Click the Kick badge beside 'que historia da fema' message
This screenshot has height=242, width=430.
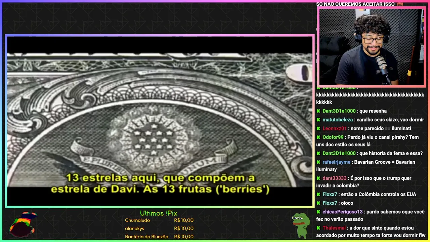[x=318, y=153]
